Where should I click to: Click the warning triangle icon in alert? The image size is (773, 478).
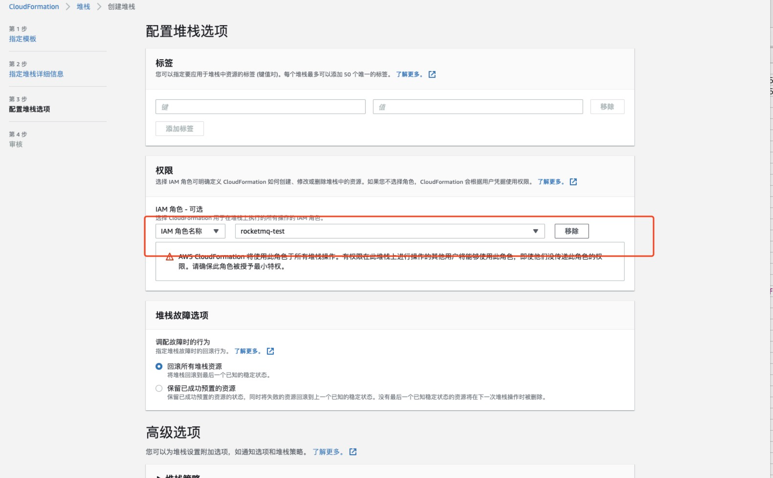tap(170, 257)
